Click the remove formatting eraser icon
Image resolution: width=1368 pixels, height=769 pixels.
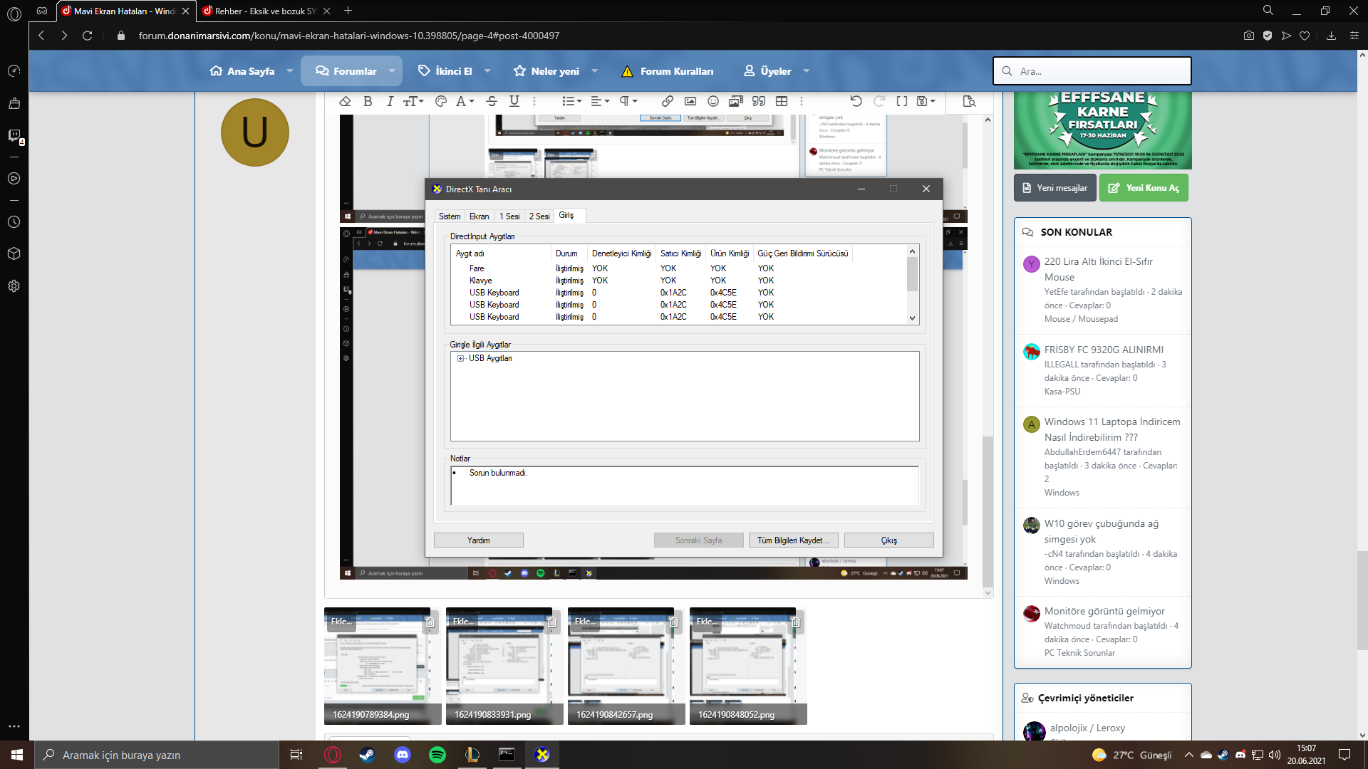point(345,101)
